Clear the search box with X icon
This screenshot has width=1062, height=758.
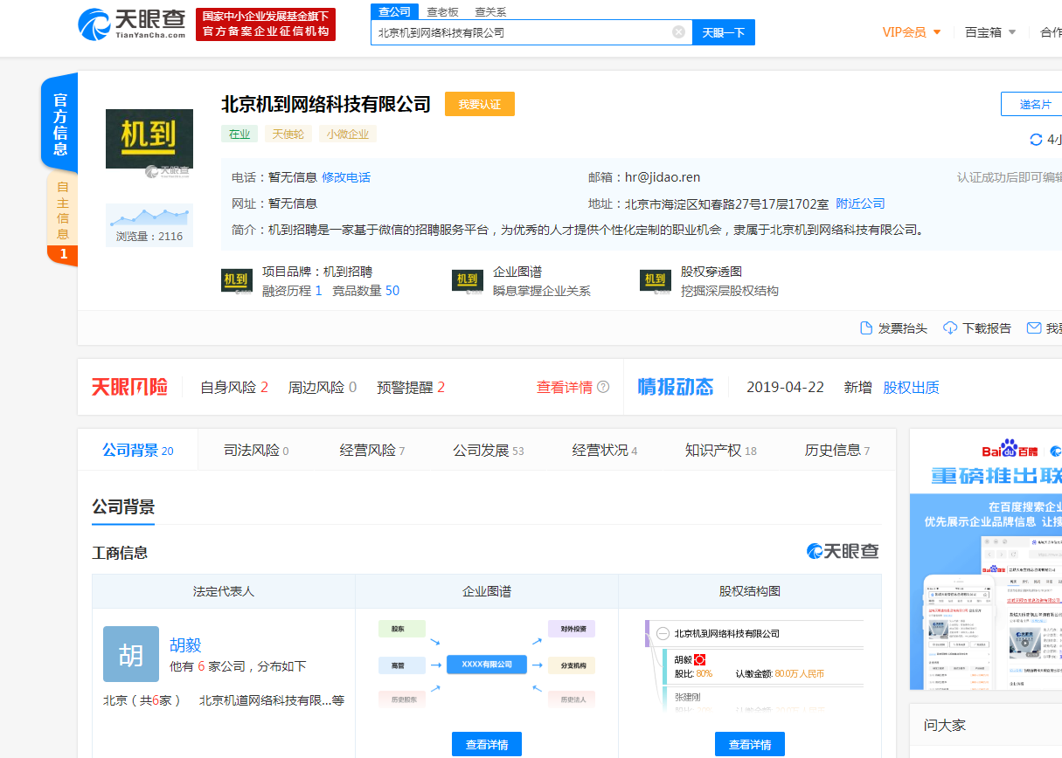click(x=678, y=32)
